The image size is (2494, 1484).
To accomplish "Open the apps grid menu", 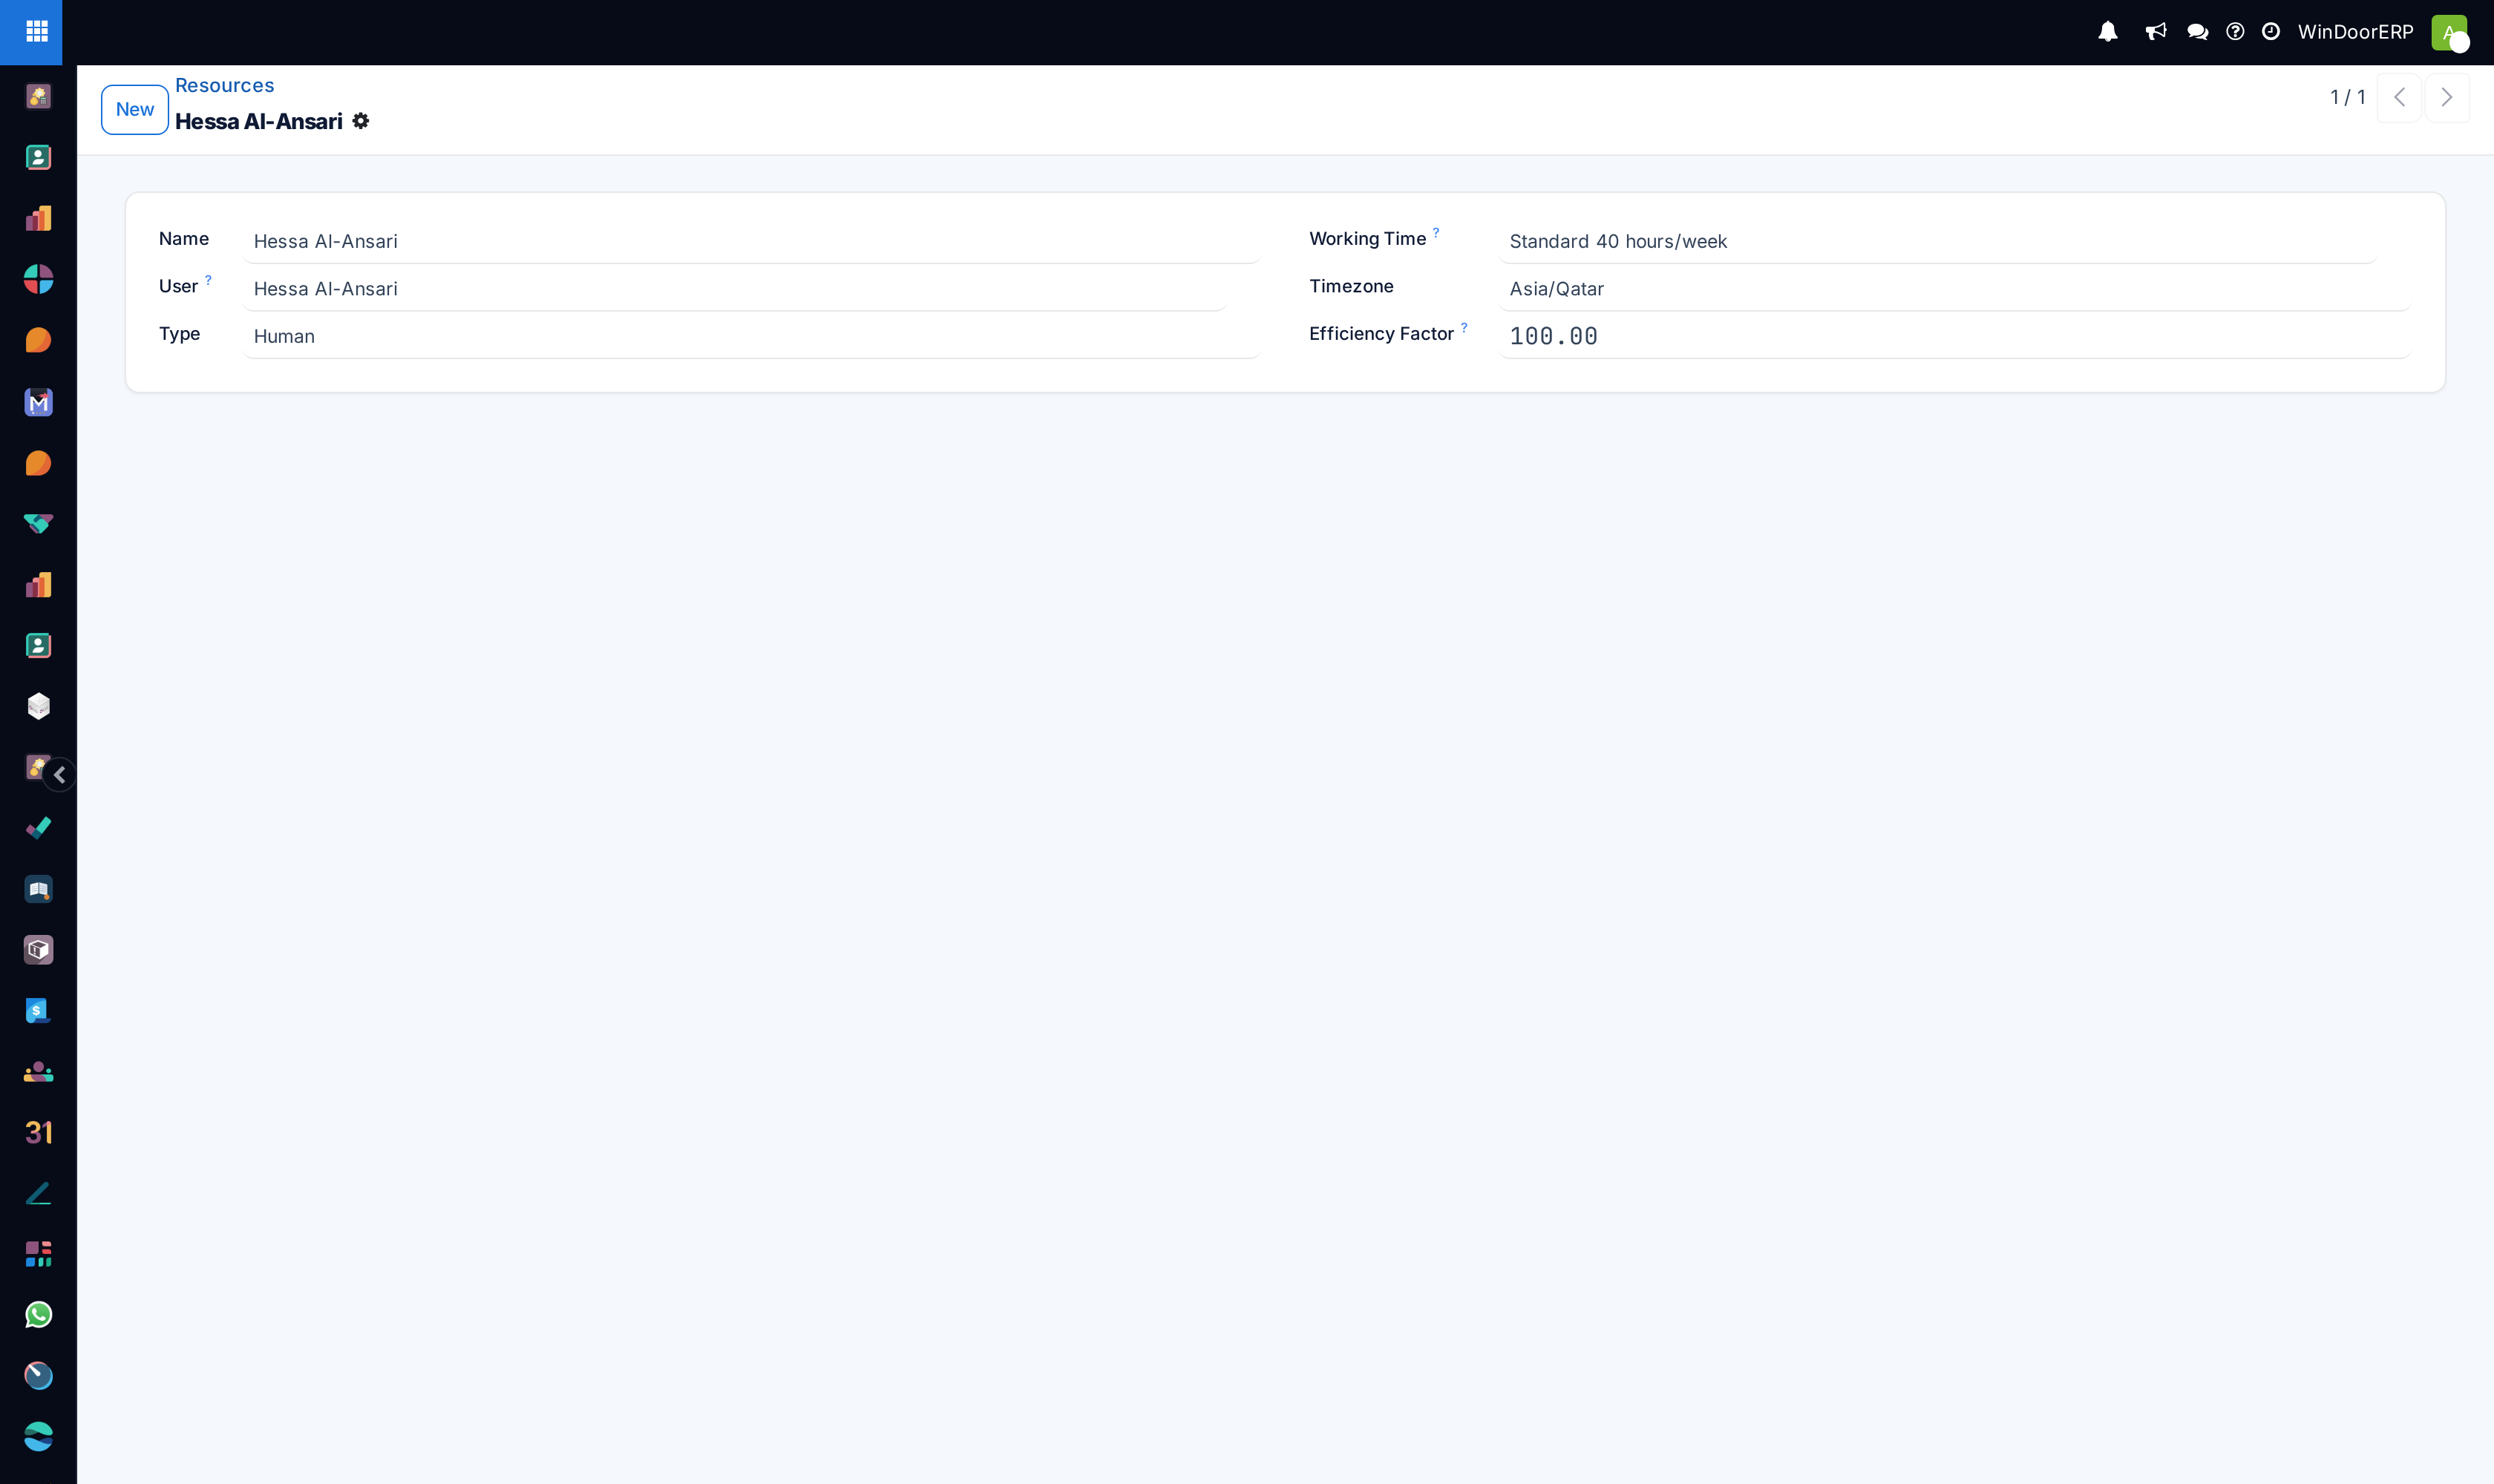I will 37,32.
